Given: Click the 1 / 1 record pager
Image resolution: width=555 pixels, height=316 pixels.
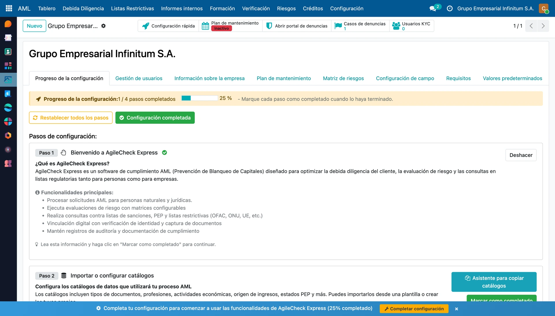Looking at the screenshot, I should click(x=518, y=26).
